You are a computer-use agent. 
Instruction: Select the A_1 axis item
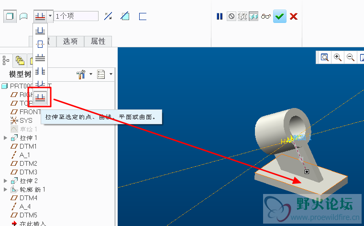pos(21,155)
